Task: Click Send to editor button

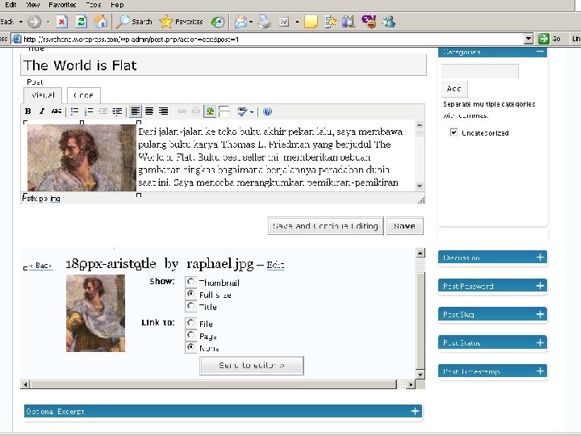Action: (x=252, y=366)
